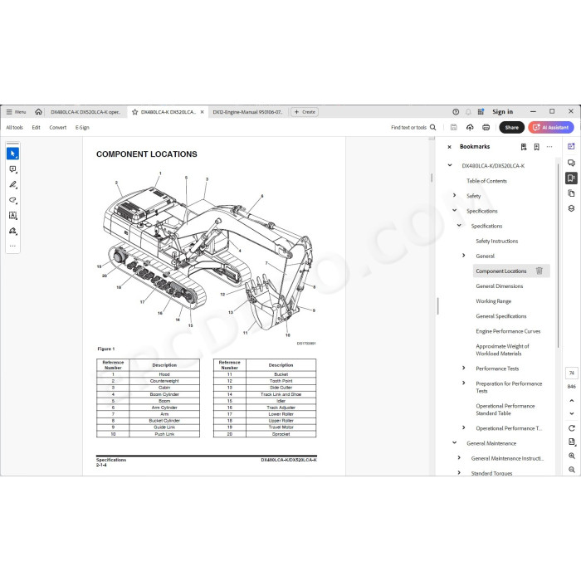The width and height of the screenshot is (581, 581).
Task: Go to the Home icon
Action: (38, 111)
